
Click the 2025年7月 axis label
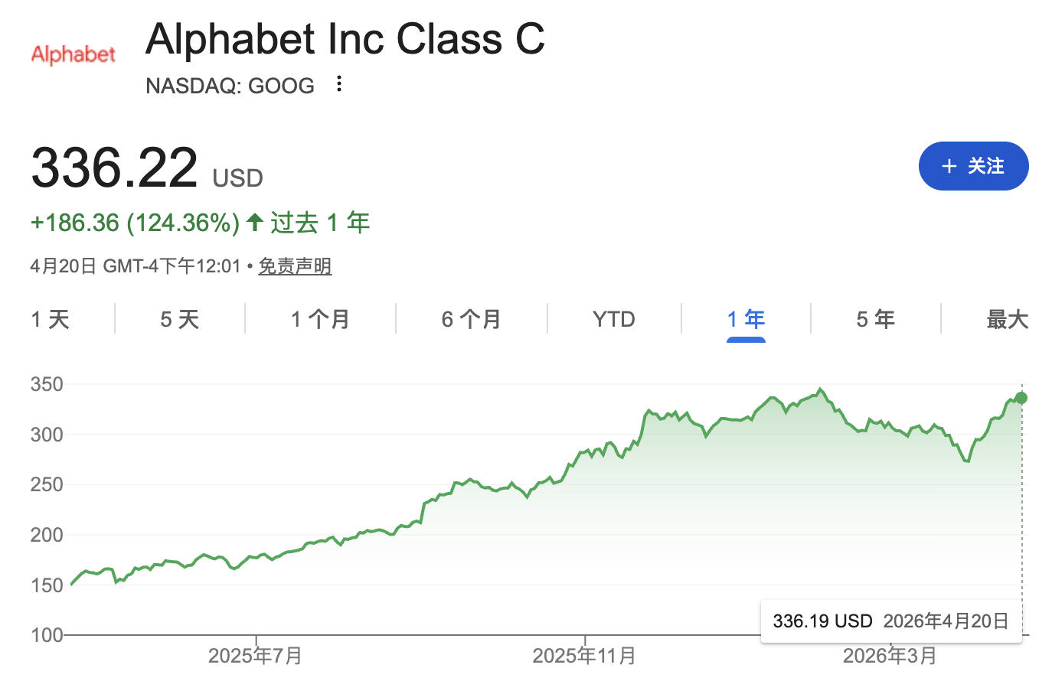click(x=255, y=656)
